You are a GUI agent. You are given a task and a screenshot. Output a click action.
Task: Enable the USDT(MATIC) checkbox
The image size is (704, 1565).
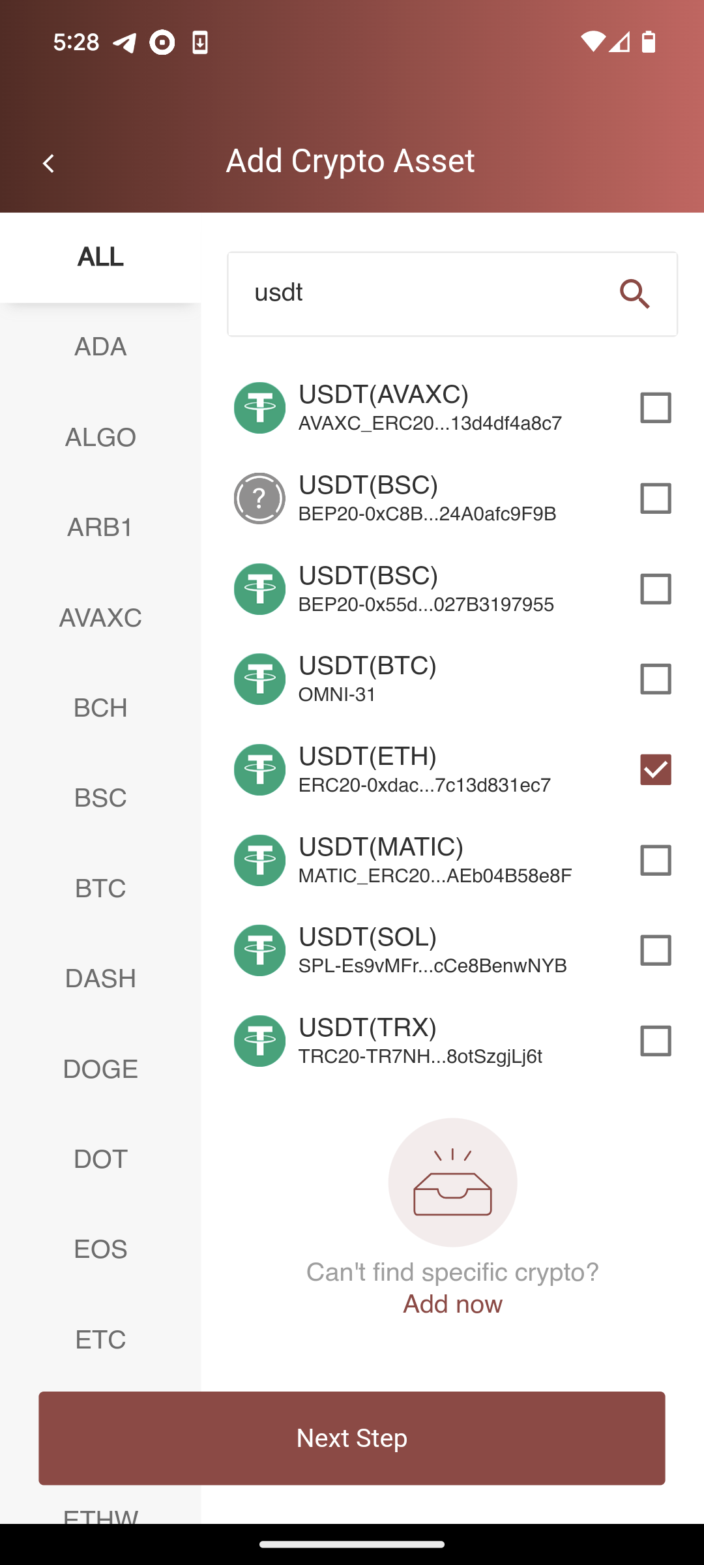pos(655,860)
